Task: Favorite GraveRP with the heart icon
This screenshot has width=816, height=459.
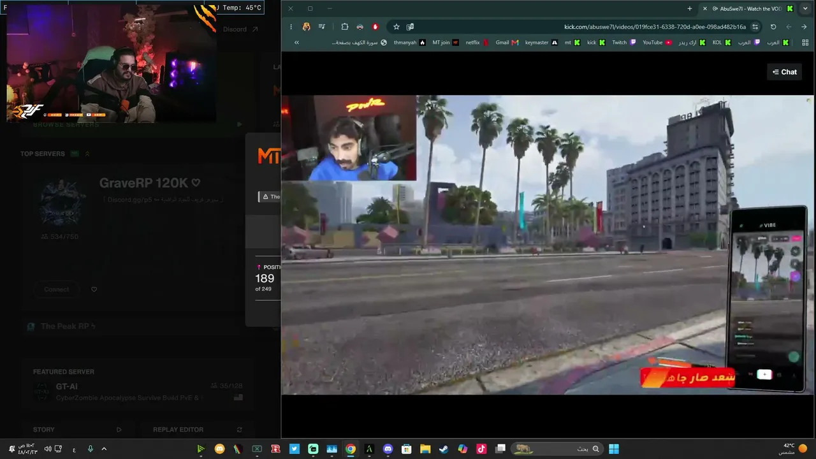Action: [x=94, y=289]
